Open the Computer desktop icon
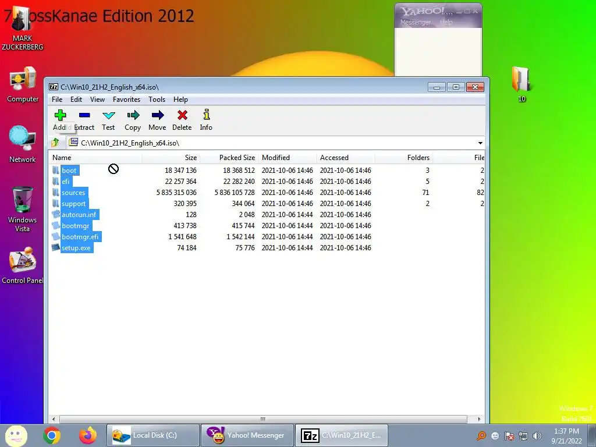 coord(23,80)
